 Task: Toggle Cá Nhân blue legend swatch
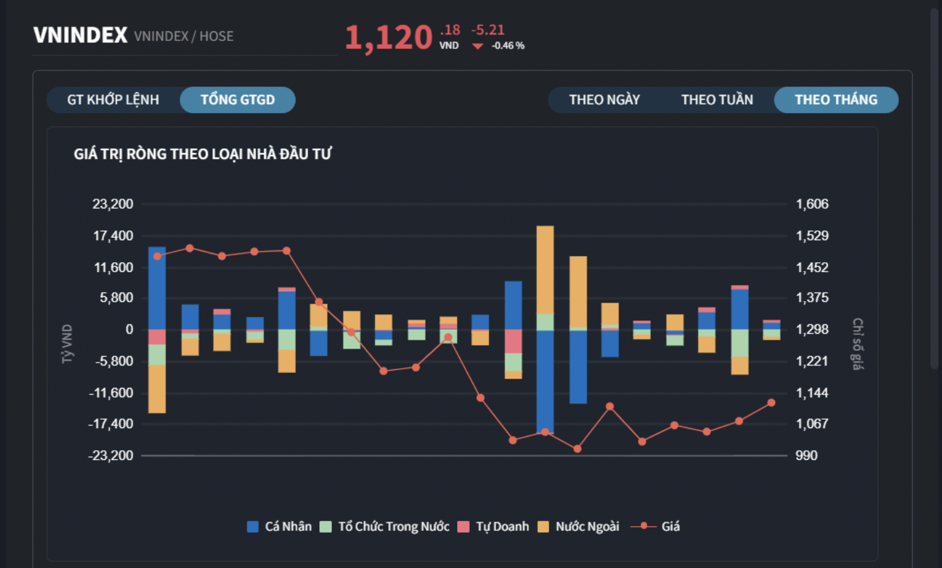[252, 527]
